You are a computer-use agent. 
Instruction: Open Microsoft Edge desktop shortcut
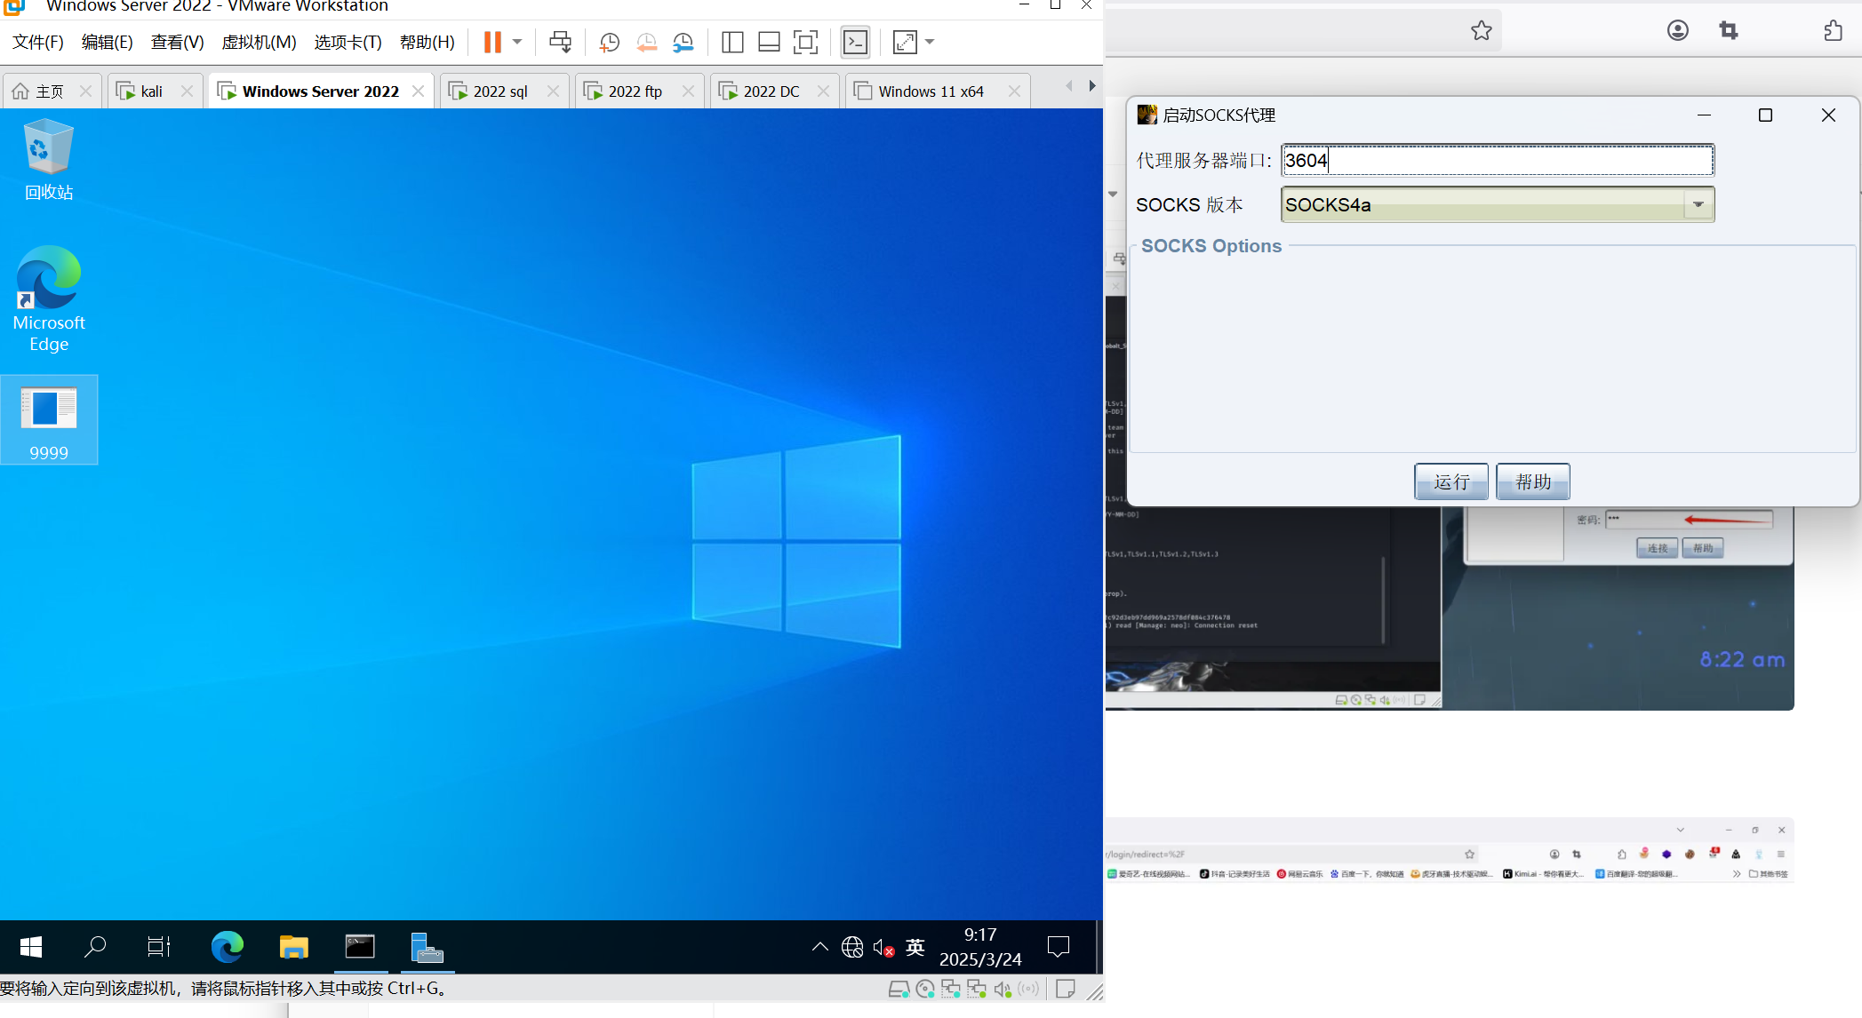click(49, 299)
